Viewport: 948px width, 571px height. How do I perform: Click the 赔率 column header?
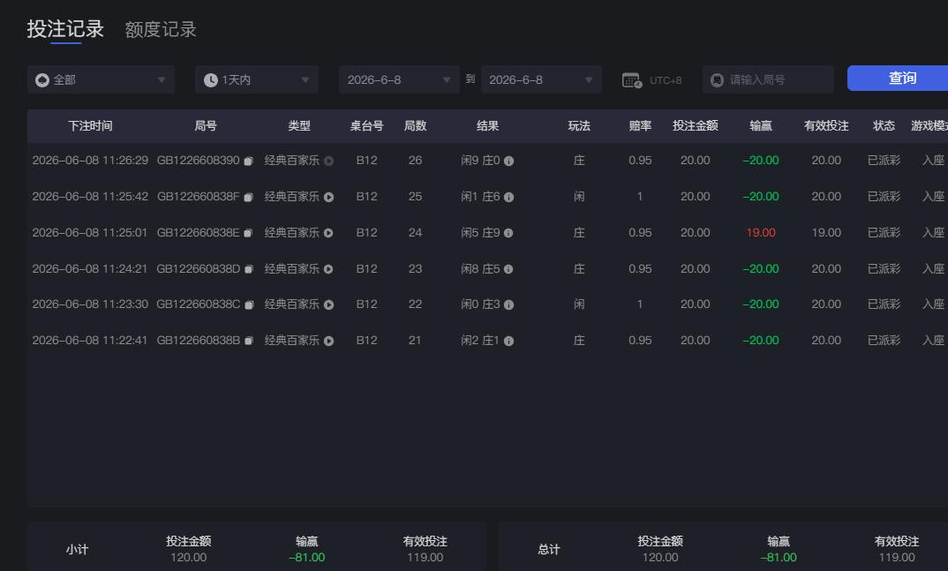click(x=640, y=125)
